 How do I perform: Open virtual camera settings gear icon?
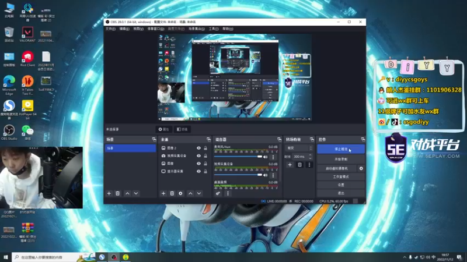tap(361, 168)
